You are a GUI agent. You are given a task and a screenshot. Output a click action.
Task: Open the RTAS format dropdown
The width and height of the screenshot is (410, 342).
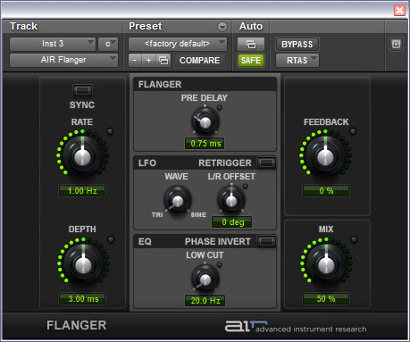point(297,61)
